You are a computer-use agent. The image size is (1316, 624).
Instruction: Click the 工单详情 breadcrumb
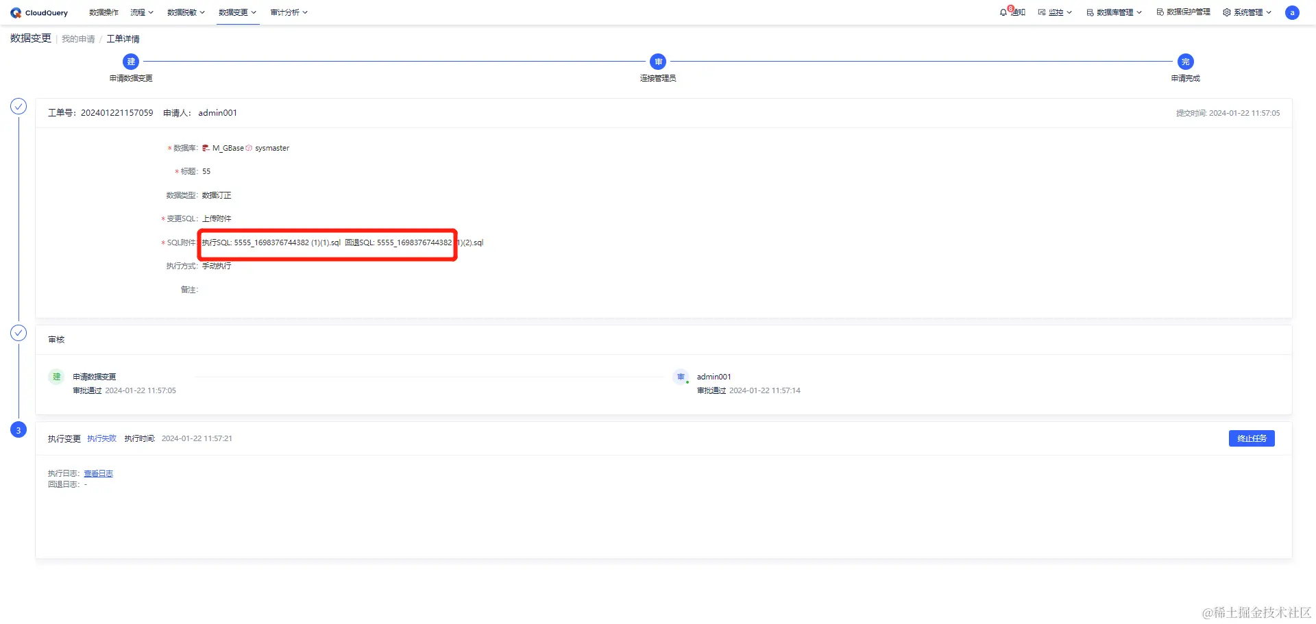tap(123, 39)
